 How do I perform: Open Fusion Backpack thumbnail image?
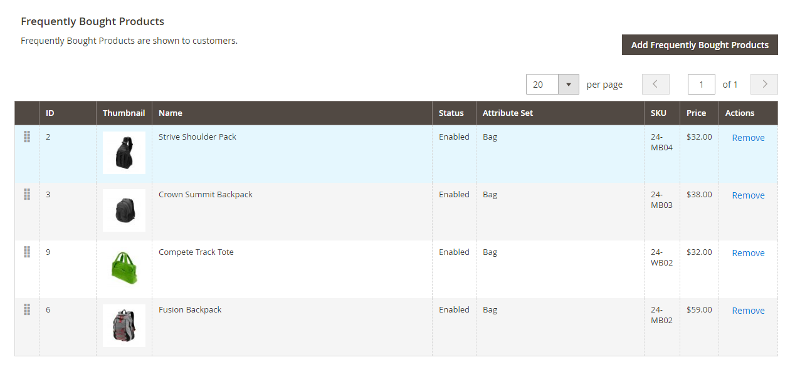pyautogui.click(x=124, y=326)
